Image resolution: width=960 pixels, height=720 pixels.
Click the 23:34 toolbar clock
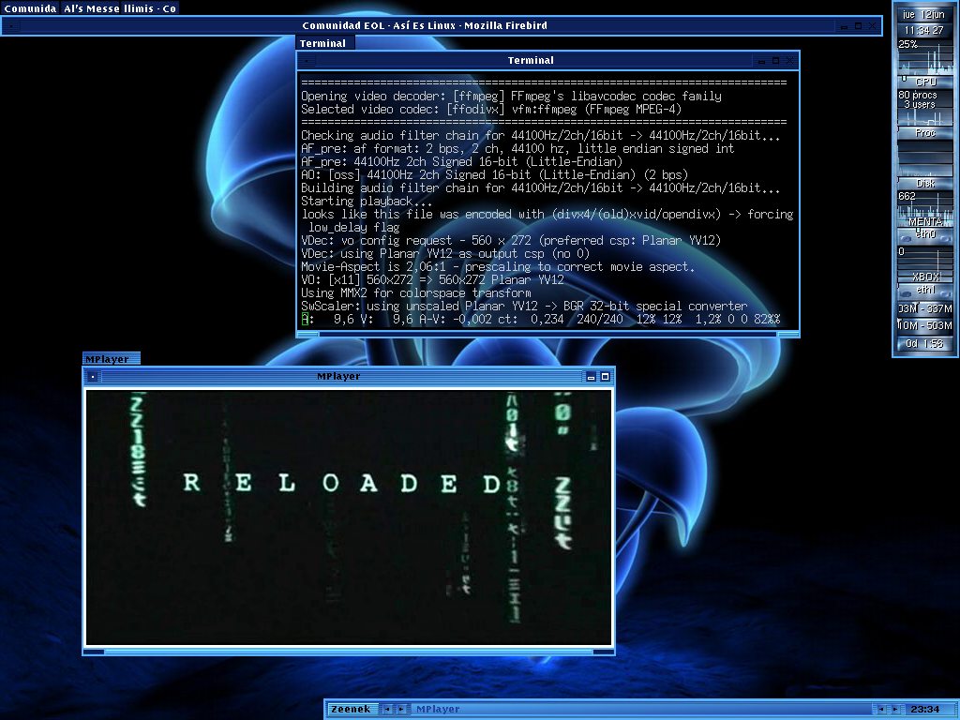coord(925,709)
